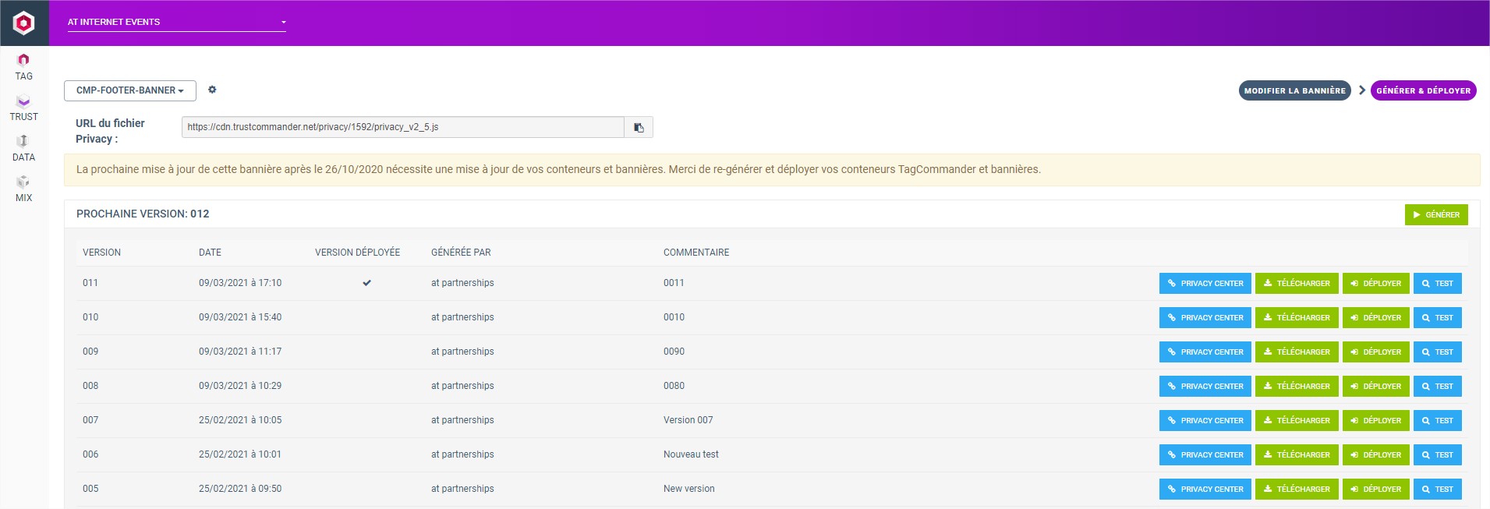
Task: Open the DATA module in sidebar
Action: [x=23, y=148]
